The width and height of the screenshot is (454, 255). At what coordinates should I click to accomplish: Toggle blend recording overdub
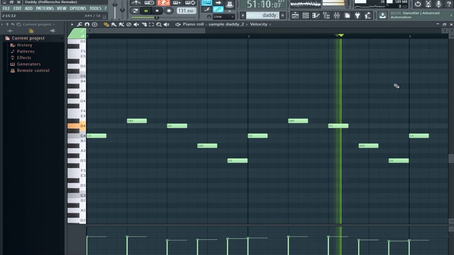178,3
